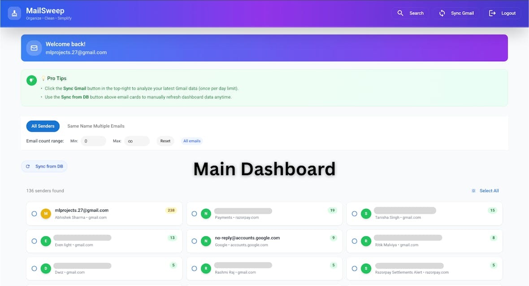Click the green leaf icon beside Pro Tips
Image resolution: width=529 pixels, height=286 pixels.
click(x=31, y=80)
